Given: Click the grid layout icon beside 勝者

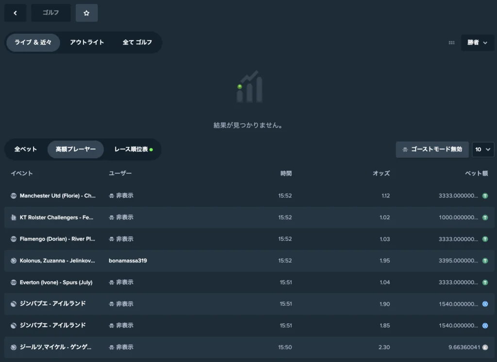Looking at the screenshot, I should 451,43.
